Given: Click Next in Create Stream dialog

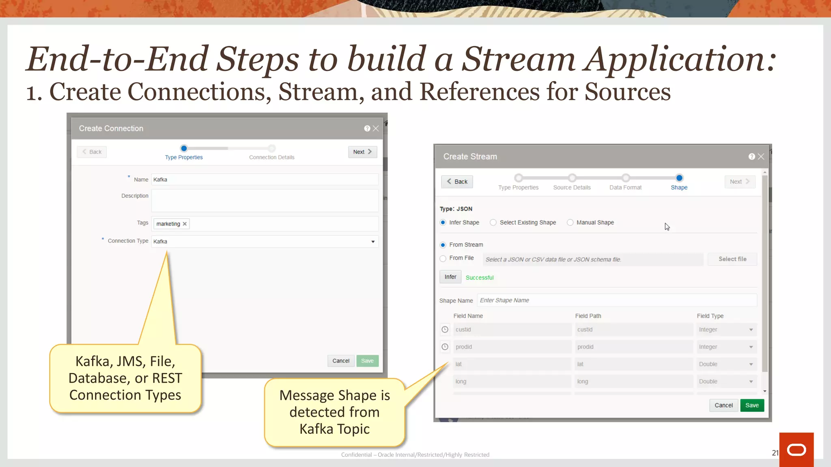Looking at the screenshot, I should [x=740, y=182].
